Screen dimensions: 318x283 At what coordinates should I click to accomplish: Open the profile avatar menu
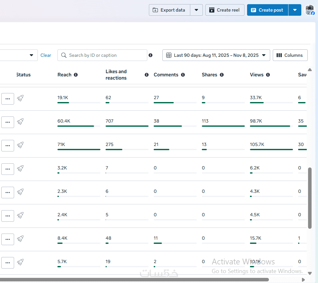pos(310,10)
